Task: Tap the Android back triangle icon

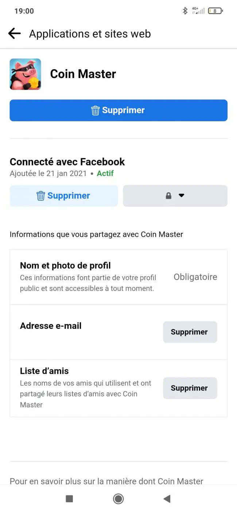Action: pos(167,499)
